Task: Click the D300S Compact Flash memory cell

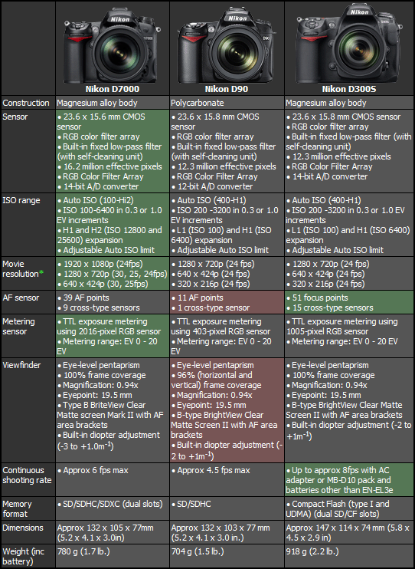Action: click(x=349, y=508)
